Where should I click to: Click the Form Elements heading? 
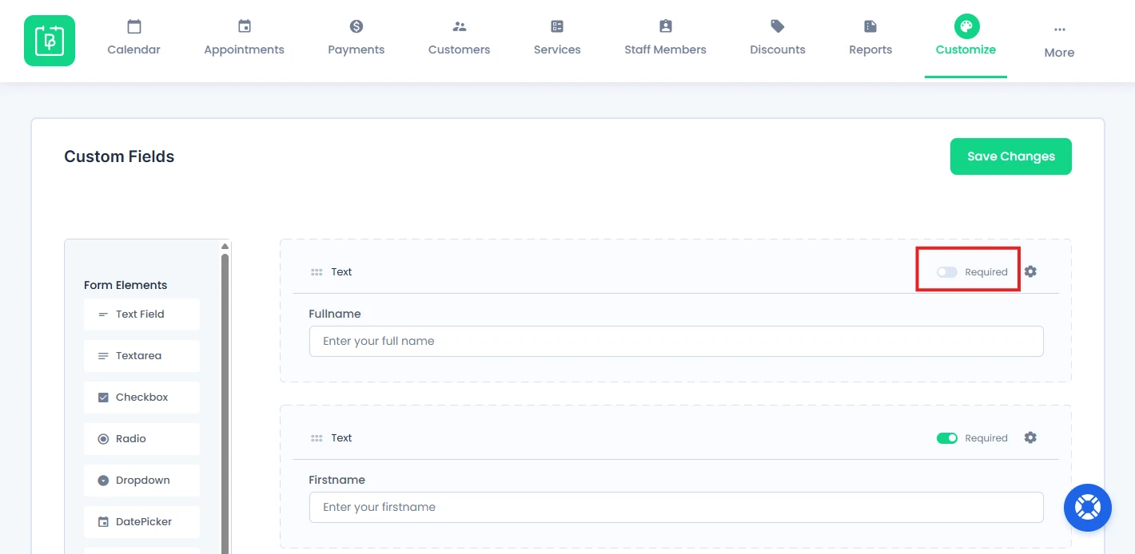click(125, 285)
